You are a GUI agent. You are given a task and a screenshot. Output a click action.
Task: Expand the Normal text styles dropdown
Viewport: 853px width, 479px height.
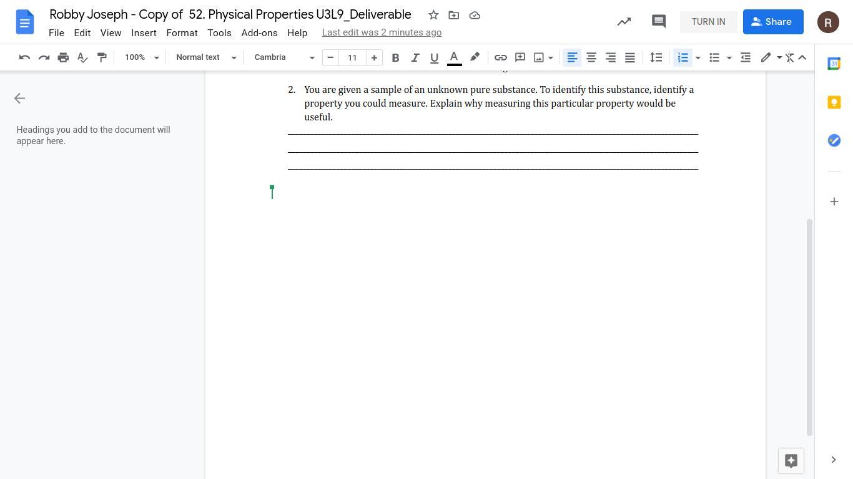click(206, 57)
